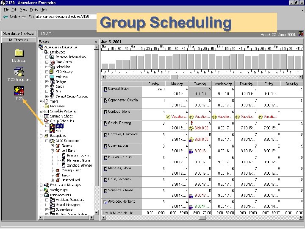This screenshot has height=229, width=305.
Task: Open the Missing Punch exception icon
Action: pos(58,170)
